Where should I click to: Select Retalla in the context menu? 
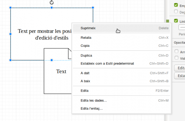pos(121,38)
